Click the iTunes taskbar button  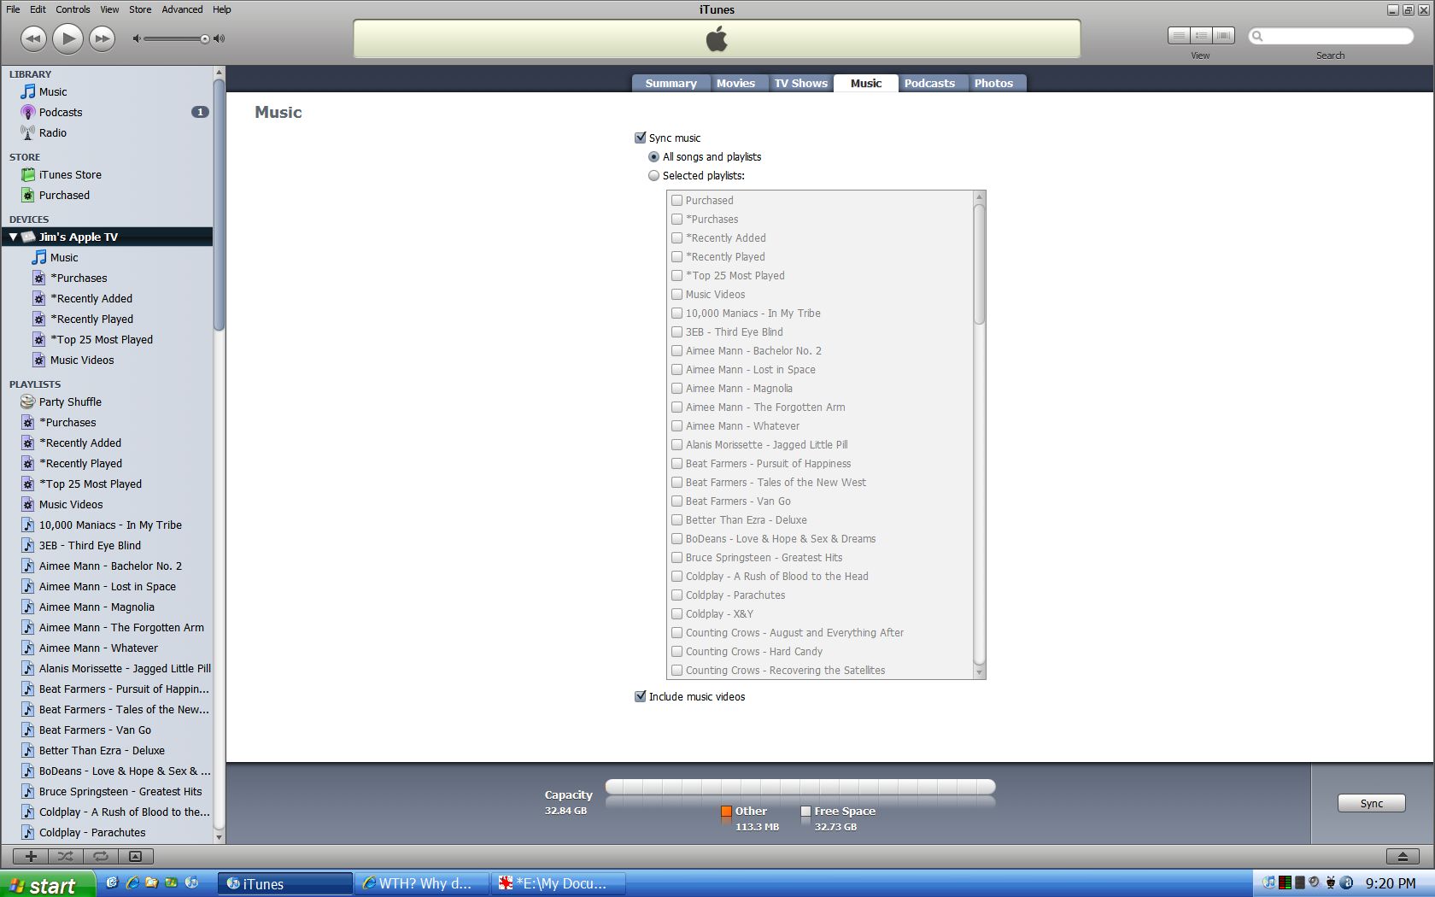click(285, 883)
